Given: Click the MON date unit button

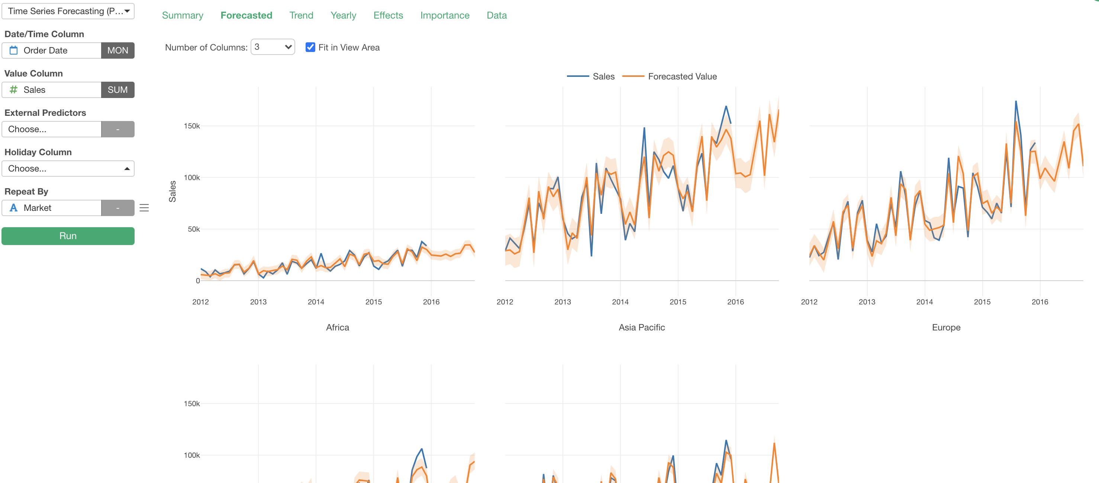Looking at the screenshot, I should pyautogui.click(x=118, y=50).
